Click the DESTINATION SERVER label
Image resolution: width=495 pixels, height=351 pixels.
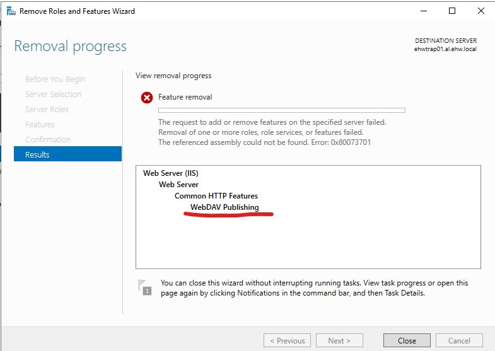click(x=446, y=41)
